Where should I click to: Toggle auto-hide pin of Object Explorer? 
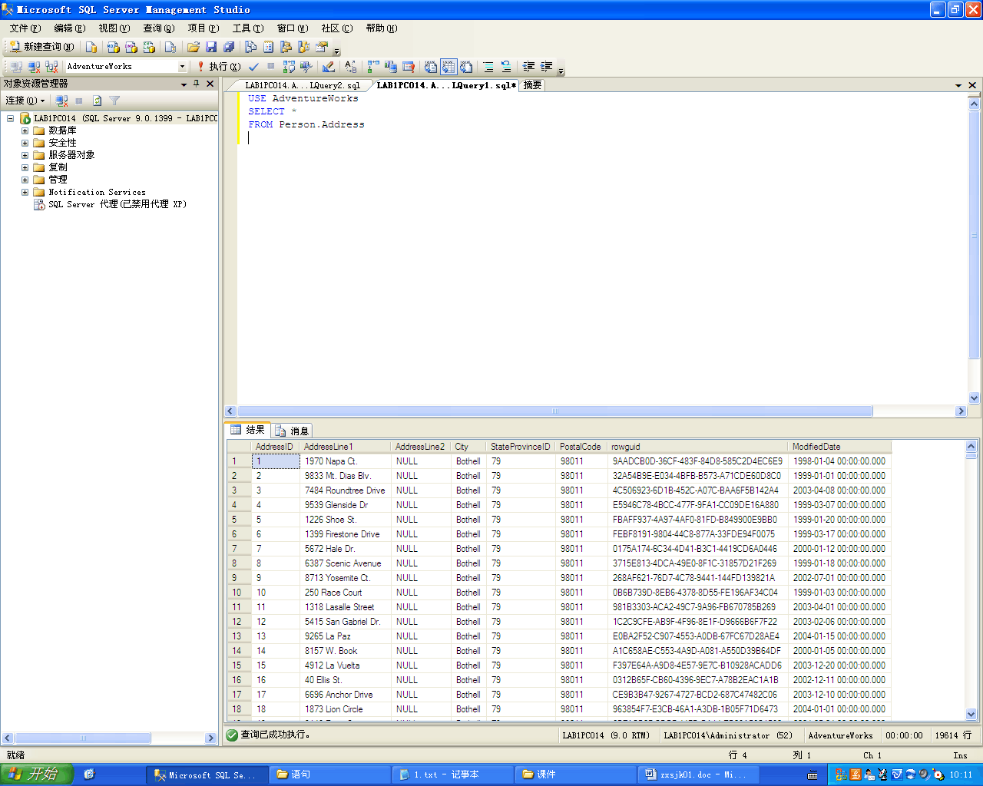click(197, 84)
